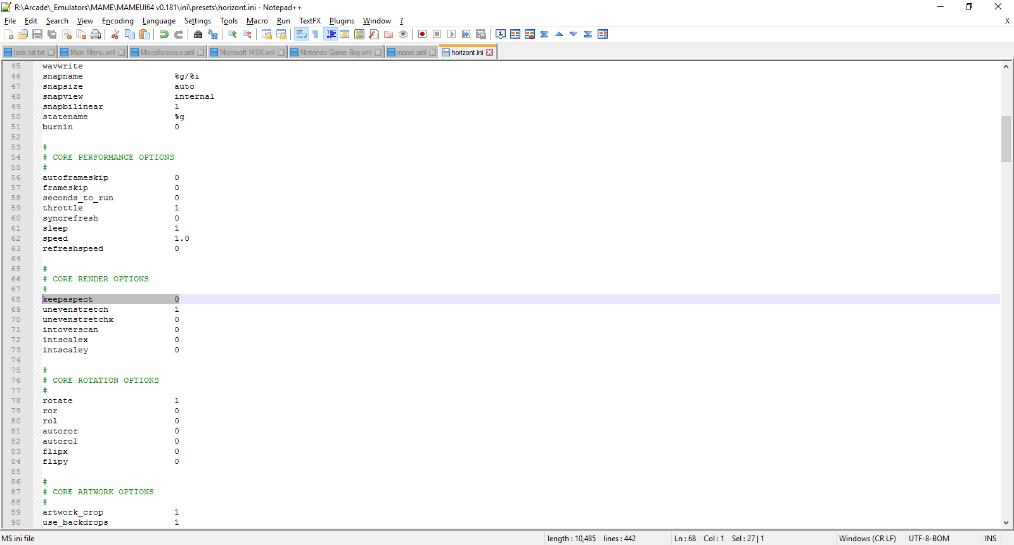The image size is (1014, 545).
Task: Start macro recording with red record icon
Action: point(422,34)
